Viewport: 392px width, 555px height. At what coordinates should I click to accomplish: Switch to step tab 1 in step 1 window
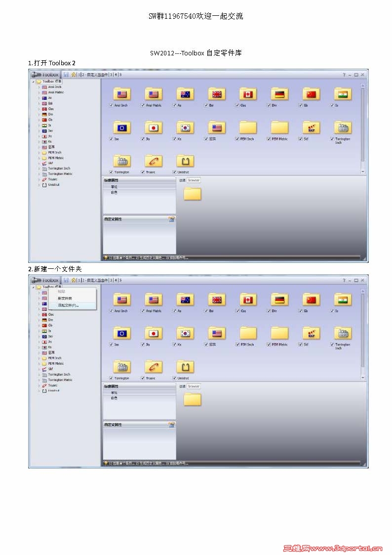click(x=79, y=75)
